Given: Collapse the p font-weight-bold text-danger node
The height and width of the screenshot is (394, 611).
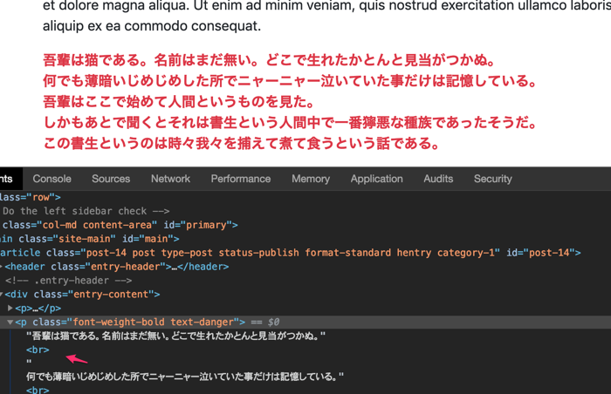Looking at the screenshot, I should pyautogui.click(x=10, y=322).
